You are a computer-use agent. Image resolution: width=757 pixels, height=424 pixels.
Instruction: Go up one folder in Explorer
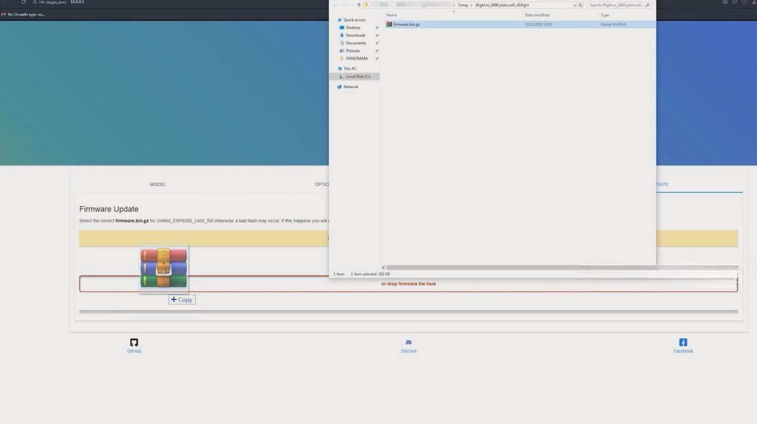[359, 5]
